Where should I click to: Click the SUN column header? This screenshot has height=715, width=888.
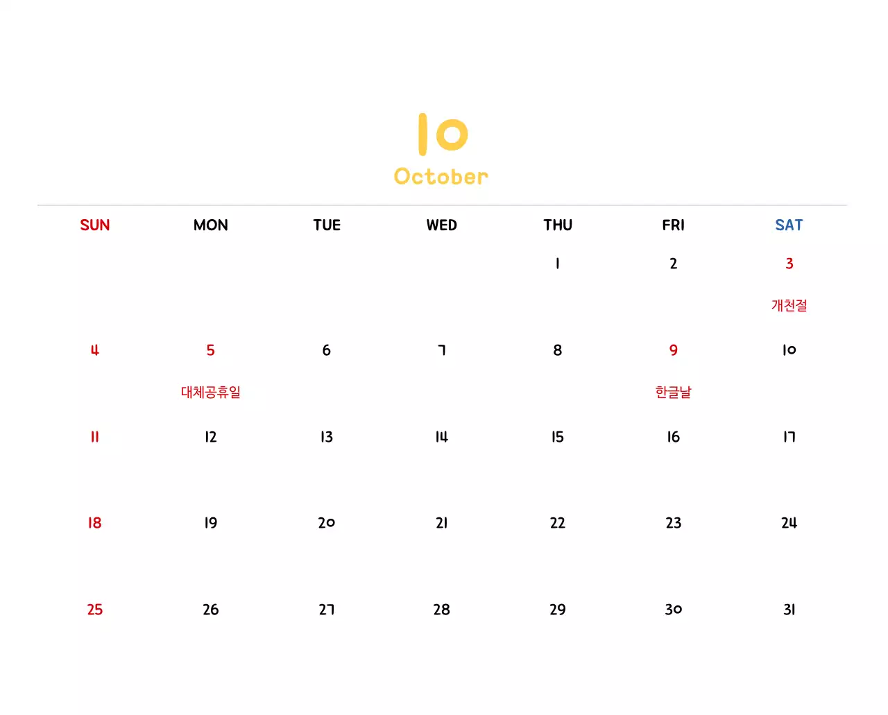pyautogui.click(x=95, y=225)
